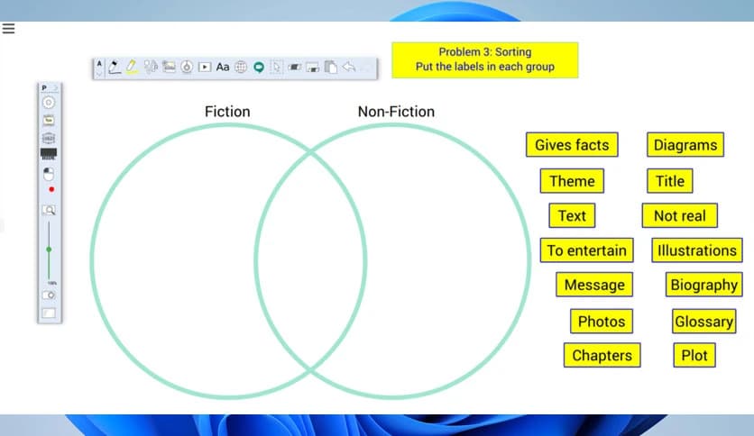
Task: Click the red record dot
Action: pyautogui.click(x=51, y=190)
